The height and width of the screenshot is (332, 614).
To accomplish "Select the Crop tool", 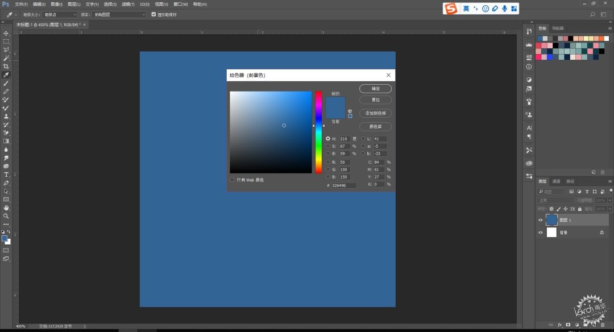I will (x=6, y=66).
